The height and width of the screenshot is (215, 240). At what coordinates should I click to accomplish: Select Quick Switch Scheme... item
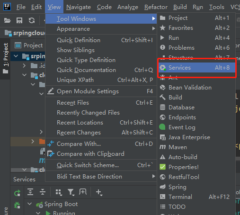[x=101, y=165]
